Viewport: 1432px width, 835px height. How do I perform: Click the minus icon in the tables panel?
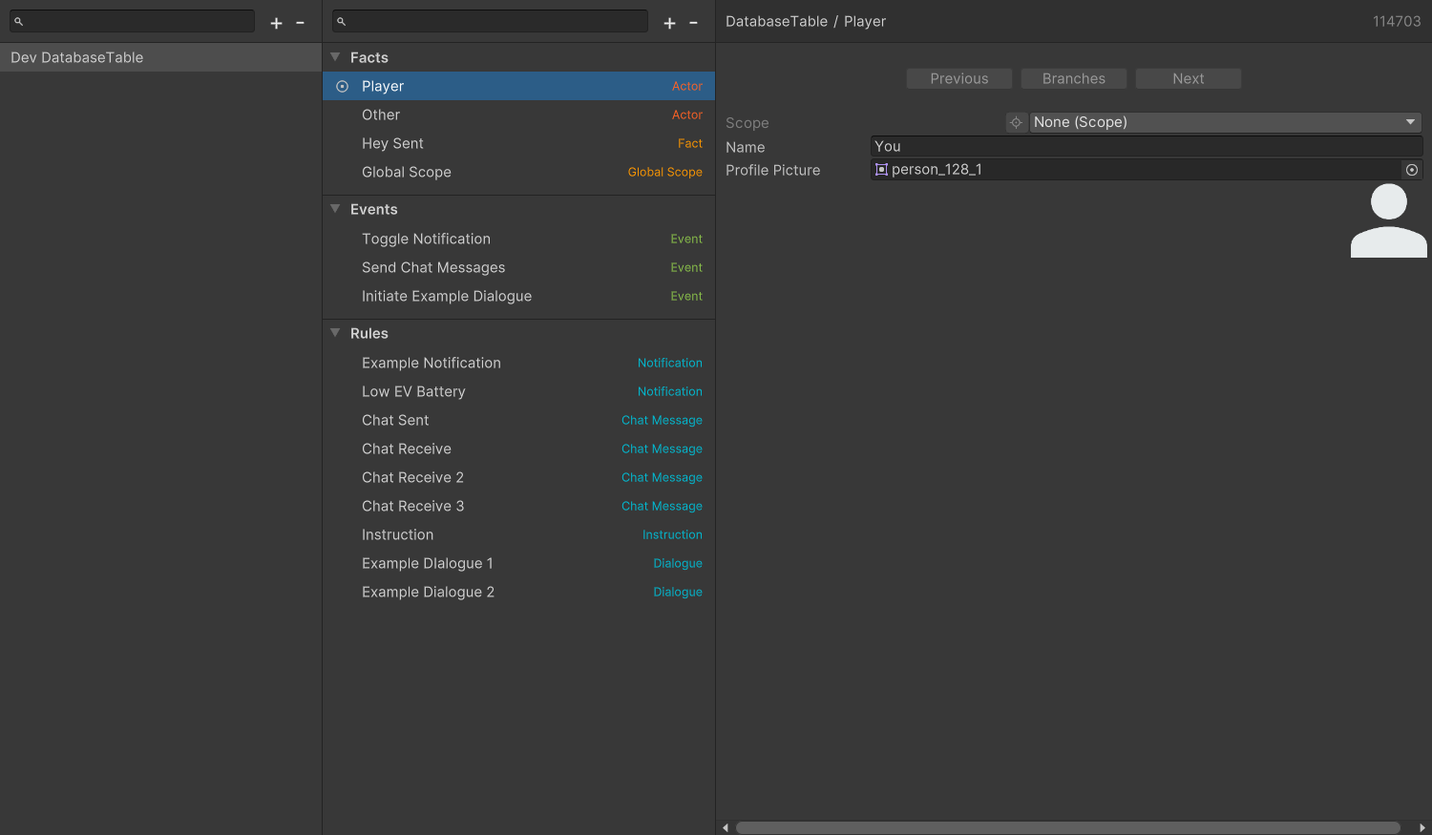300,23
